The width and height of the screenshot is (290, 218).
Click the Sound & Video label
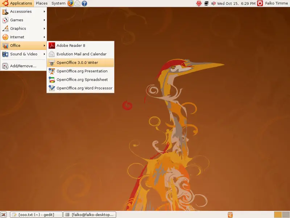[x=24, y=54]
